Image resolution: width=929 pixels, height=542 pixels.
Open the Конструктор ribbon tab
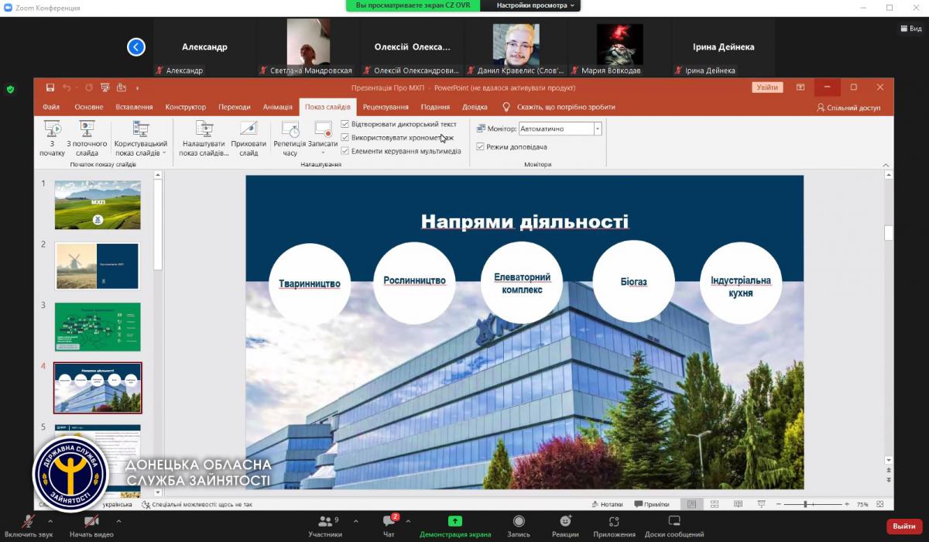(x=185, y=107)
